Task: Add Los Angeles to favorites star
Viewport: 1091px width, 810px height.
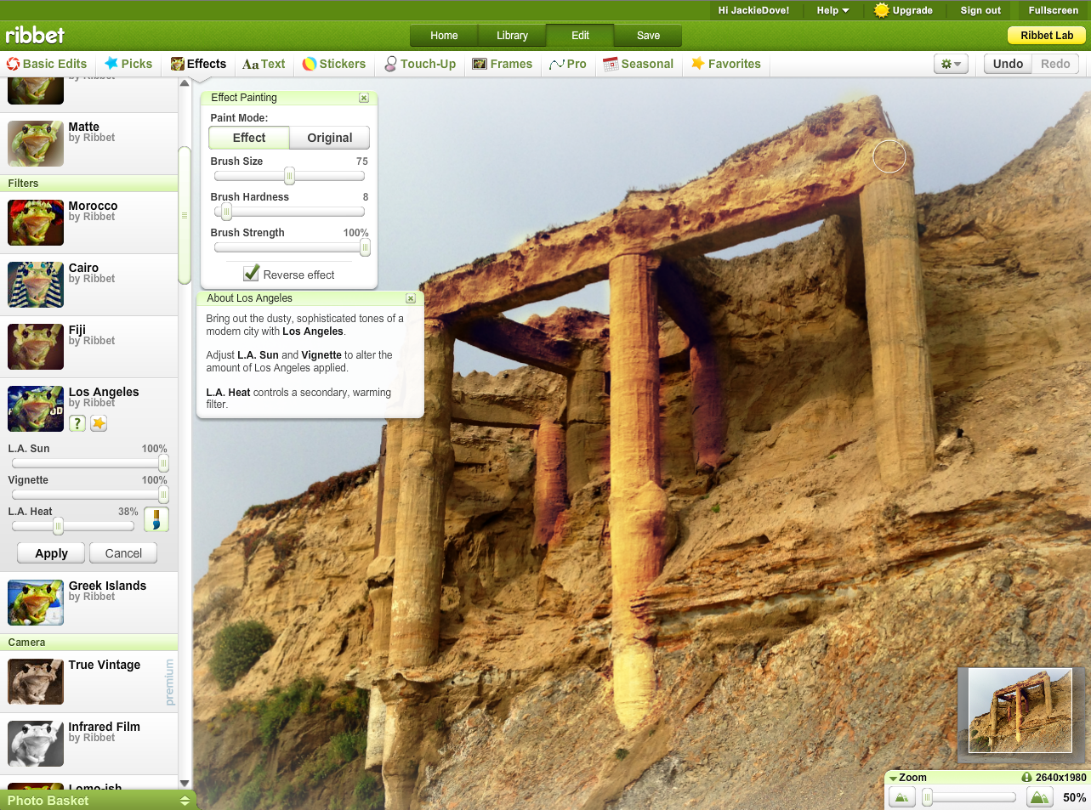Action: coord(99,423)
